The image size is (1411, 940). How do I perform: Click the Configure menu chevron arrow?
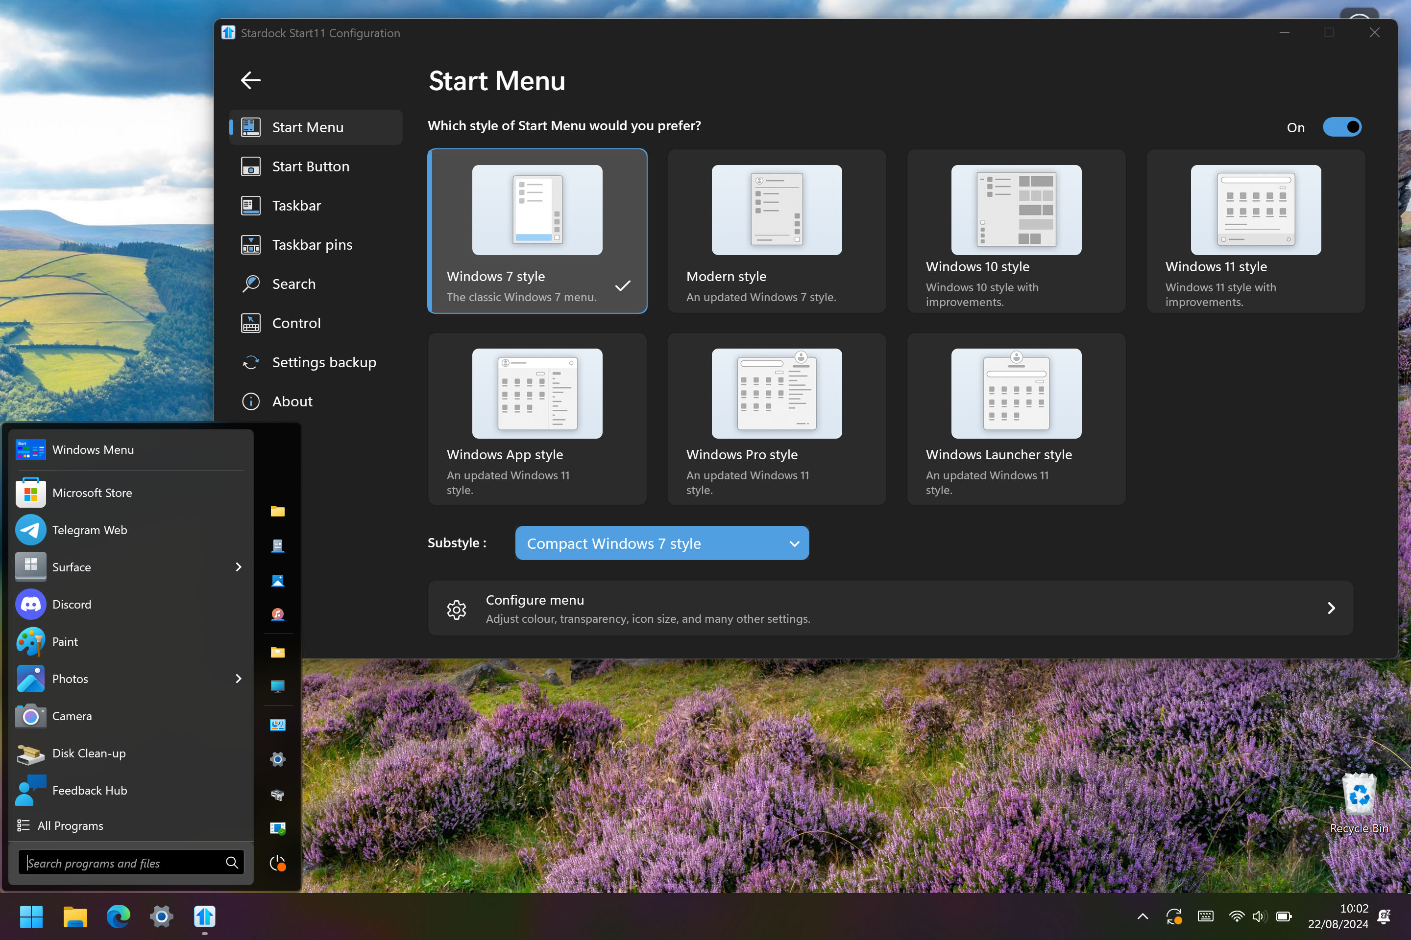1331,608
